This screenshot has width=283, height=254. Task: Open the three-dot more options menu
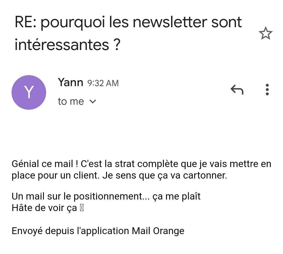(267, 90)
